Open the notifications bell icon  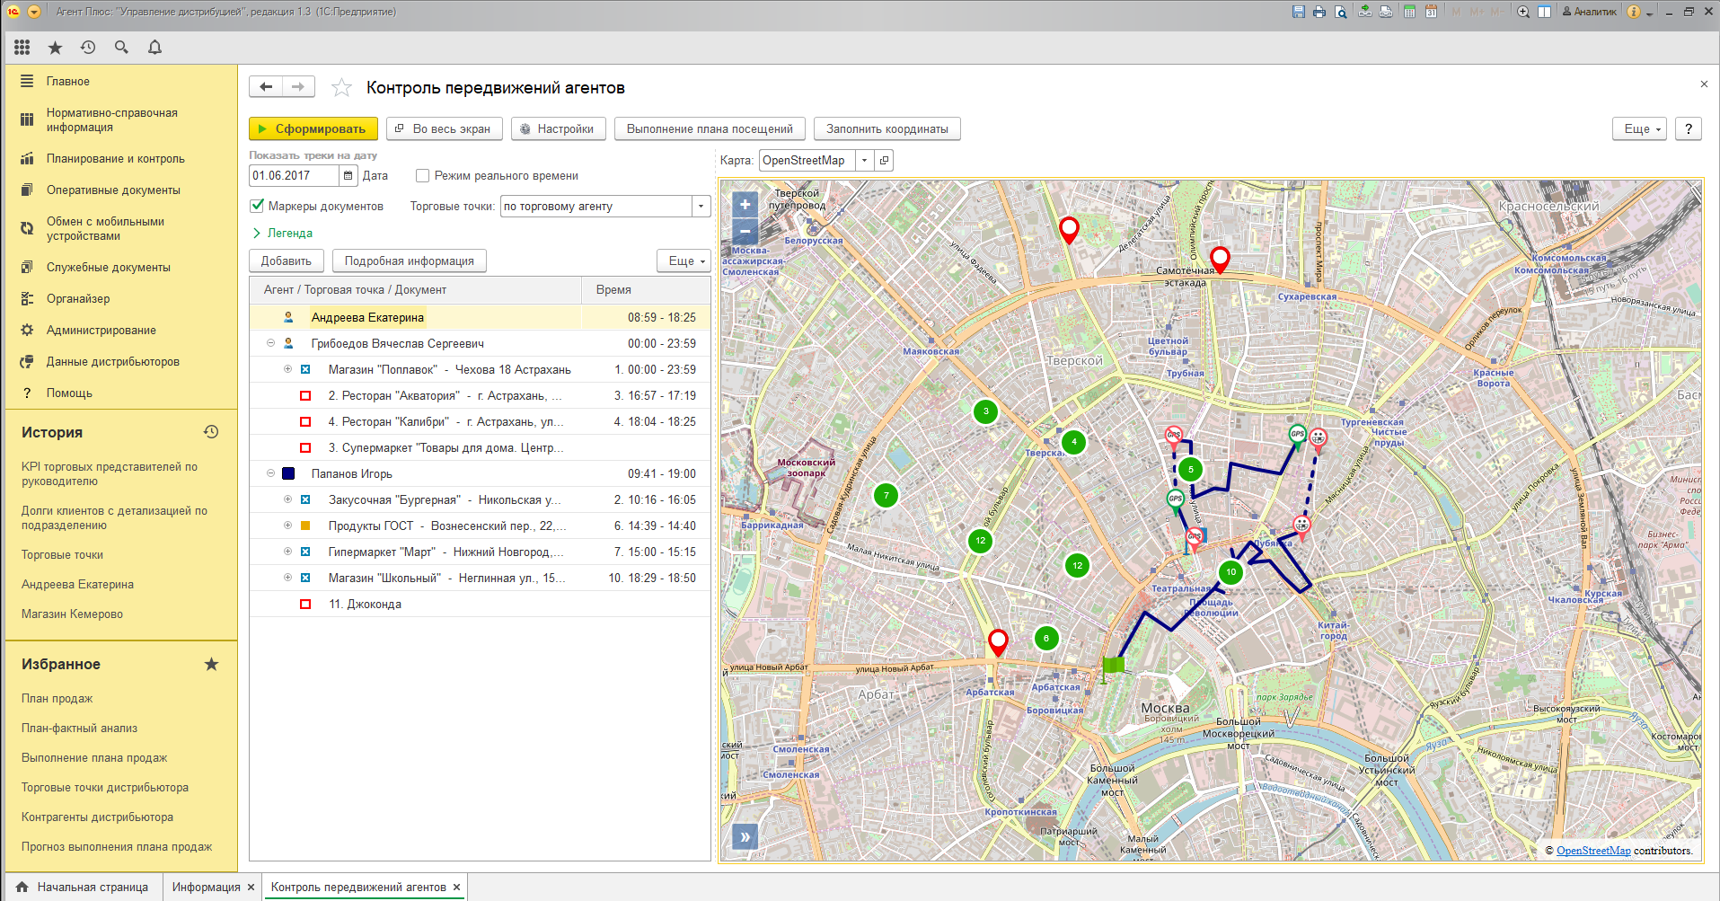(x=154, y=48)
